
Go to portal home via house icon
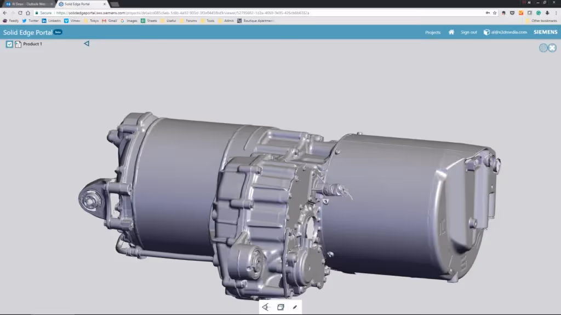coord(451,32)
